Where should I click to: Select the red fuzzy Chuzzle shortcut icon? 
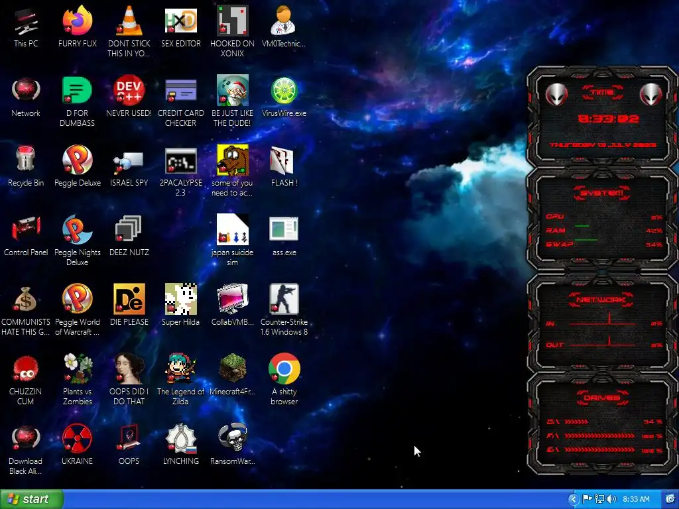(x=26, y=368)
